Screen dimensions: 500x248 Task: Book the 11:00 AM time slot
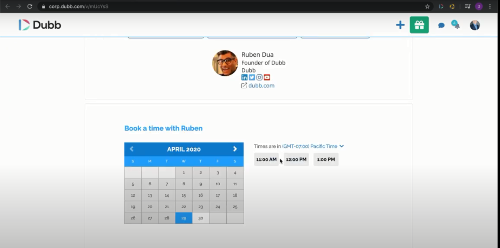[x=266, y=159]
